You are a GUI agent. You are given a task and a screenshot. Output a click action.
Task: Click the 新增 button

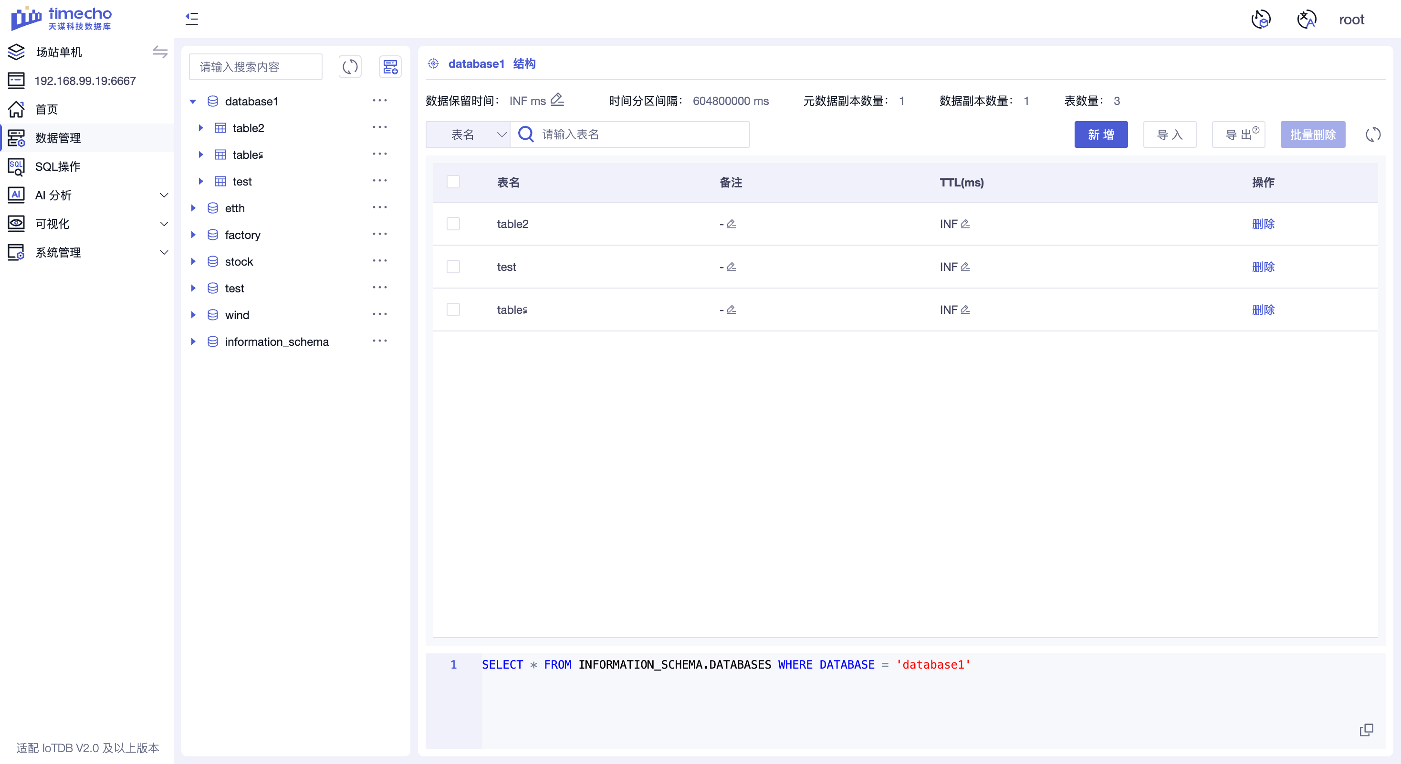1101,134
